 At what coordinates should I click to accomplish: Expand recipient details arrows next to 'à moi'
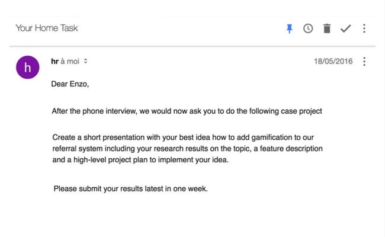click(x=85, y=61)
